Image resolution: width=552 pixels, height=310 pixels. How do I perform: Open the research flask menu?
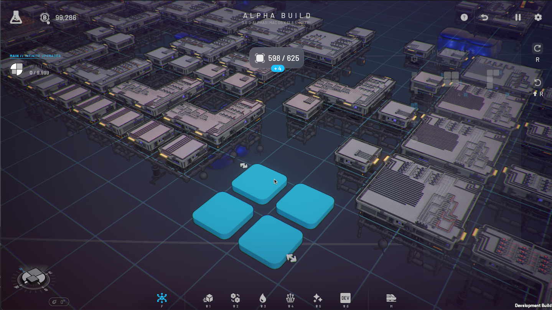click(16, 17)
